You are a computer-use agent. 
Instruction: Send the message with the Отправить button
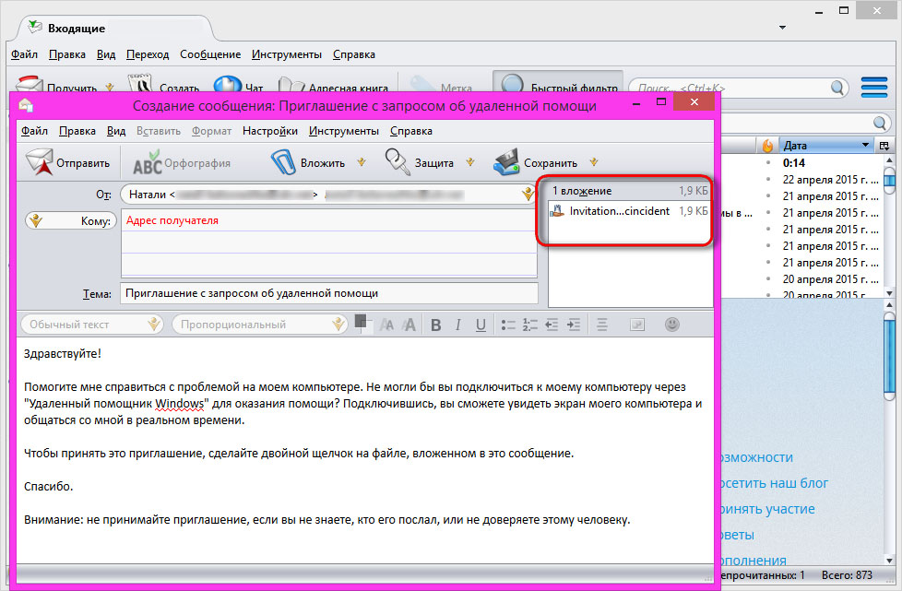(x=68, y=162)
